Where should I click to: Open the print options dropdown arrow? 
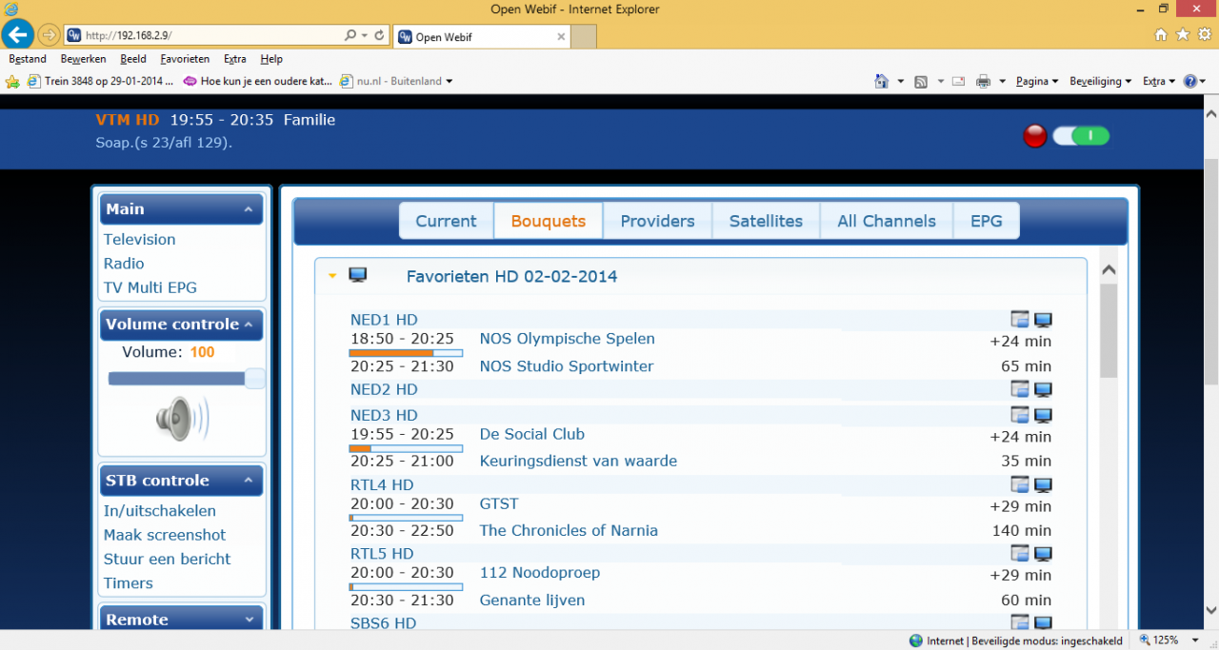pyautogui.click(x=1002, y=82)
